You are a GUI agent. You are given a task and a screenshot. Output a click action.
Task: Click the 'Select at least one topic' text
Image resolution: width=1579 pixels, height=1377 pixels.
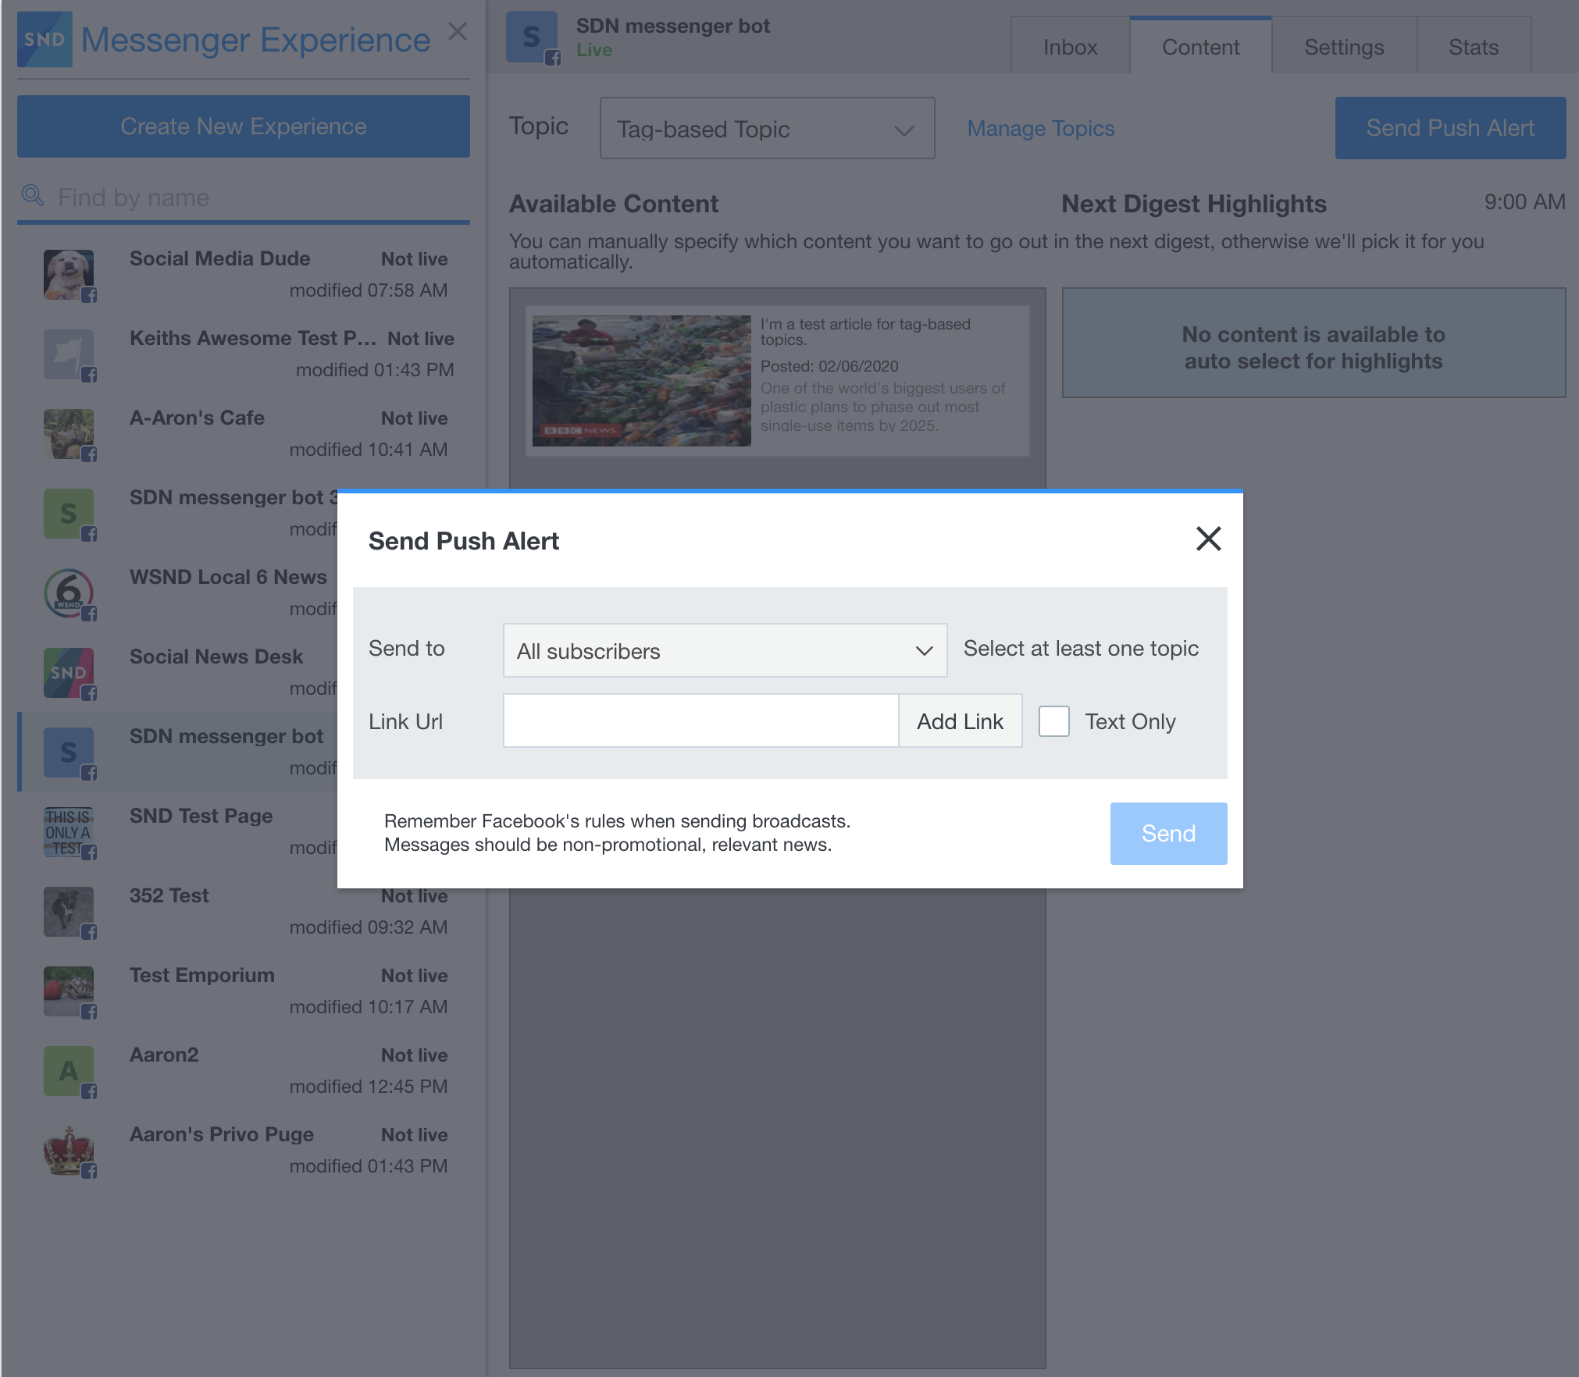pos(1081,648)
